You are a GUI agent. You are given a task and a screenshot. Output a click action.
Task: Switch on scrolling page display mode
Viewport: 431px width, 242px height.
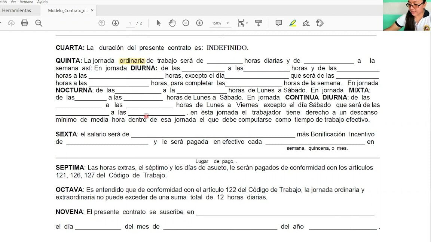tap(259, 23)
